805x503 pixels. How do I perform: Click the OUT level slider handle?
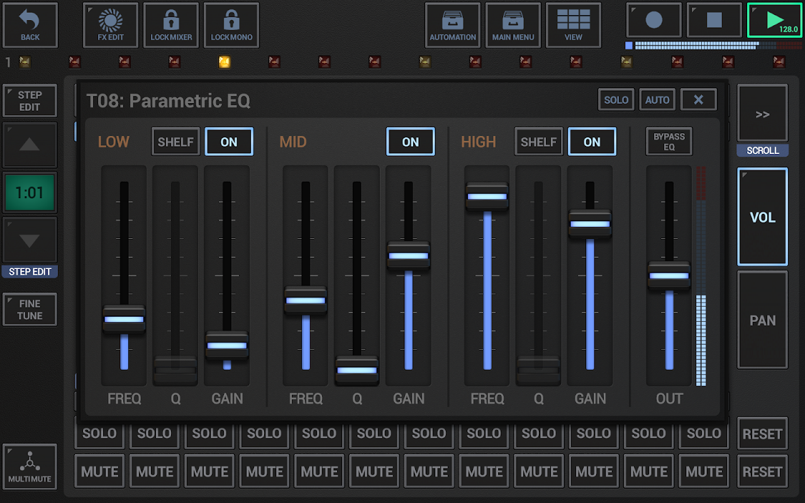[x=669, y=275]
